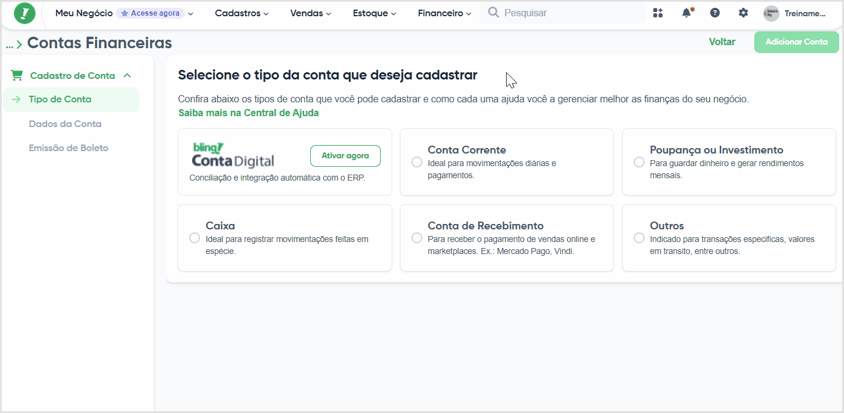This screenshot has height=413, width=844.
Task: Go to Emissão de Boleto step
Action: [69, 148]
